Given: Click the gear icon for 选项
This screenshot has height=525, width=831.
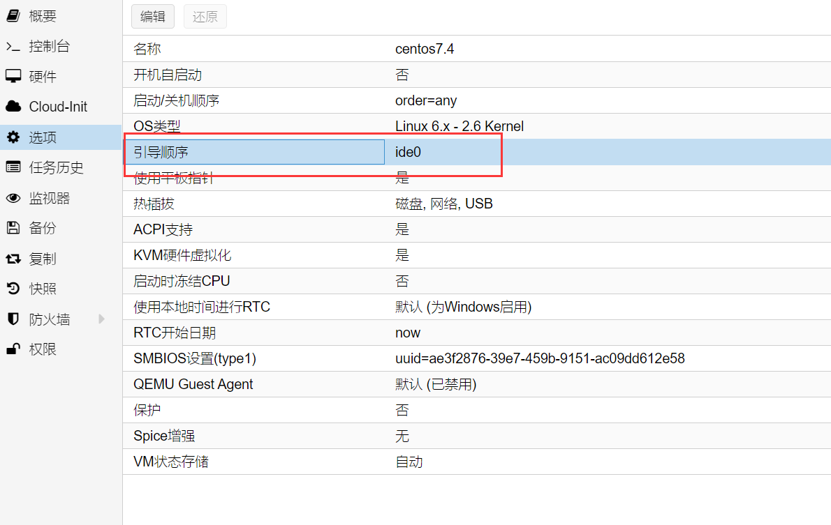Looking at the screenshot, I should [13, 137].
